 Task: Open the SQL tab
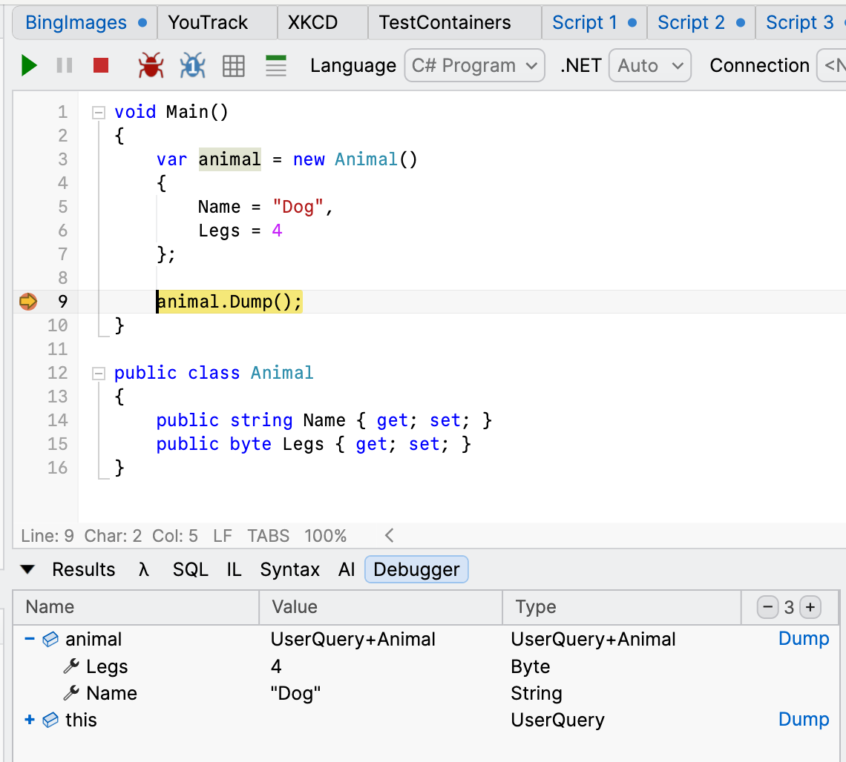190,569
